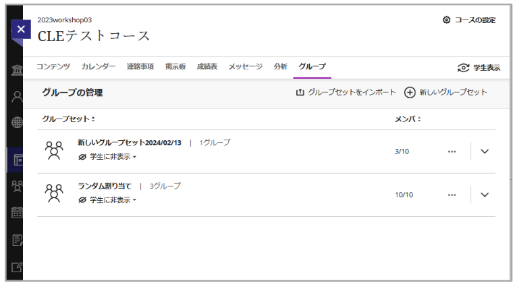Switch to the コンテンツ tab
This screenshot has width=515, height=283.
pos(53,67)
